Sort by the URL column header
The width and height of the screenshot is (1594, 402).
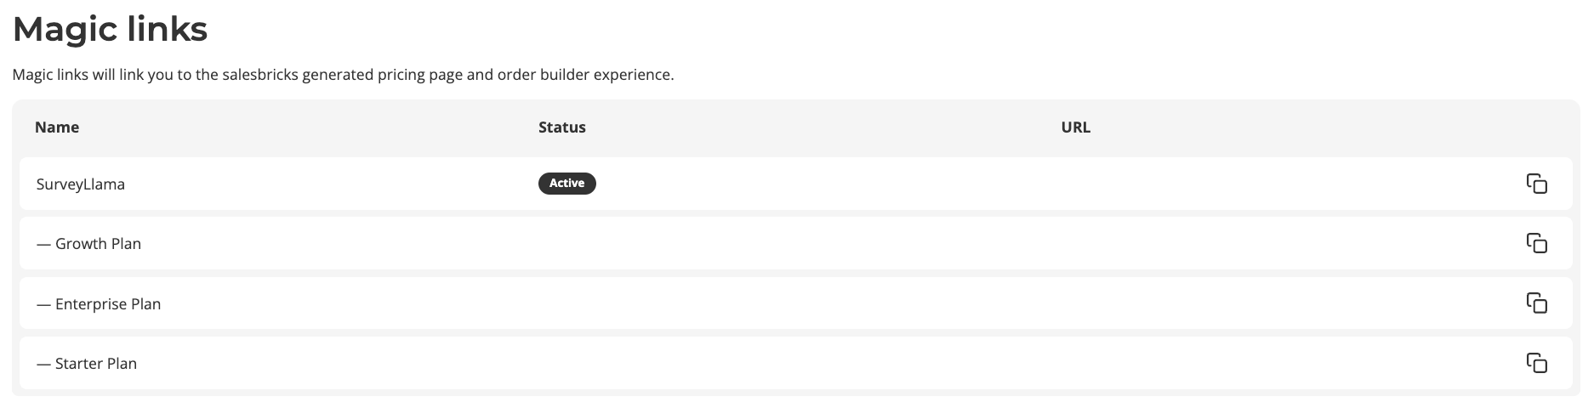1076,127
